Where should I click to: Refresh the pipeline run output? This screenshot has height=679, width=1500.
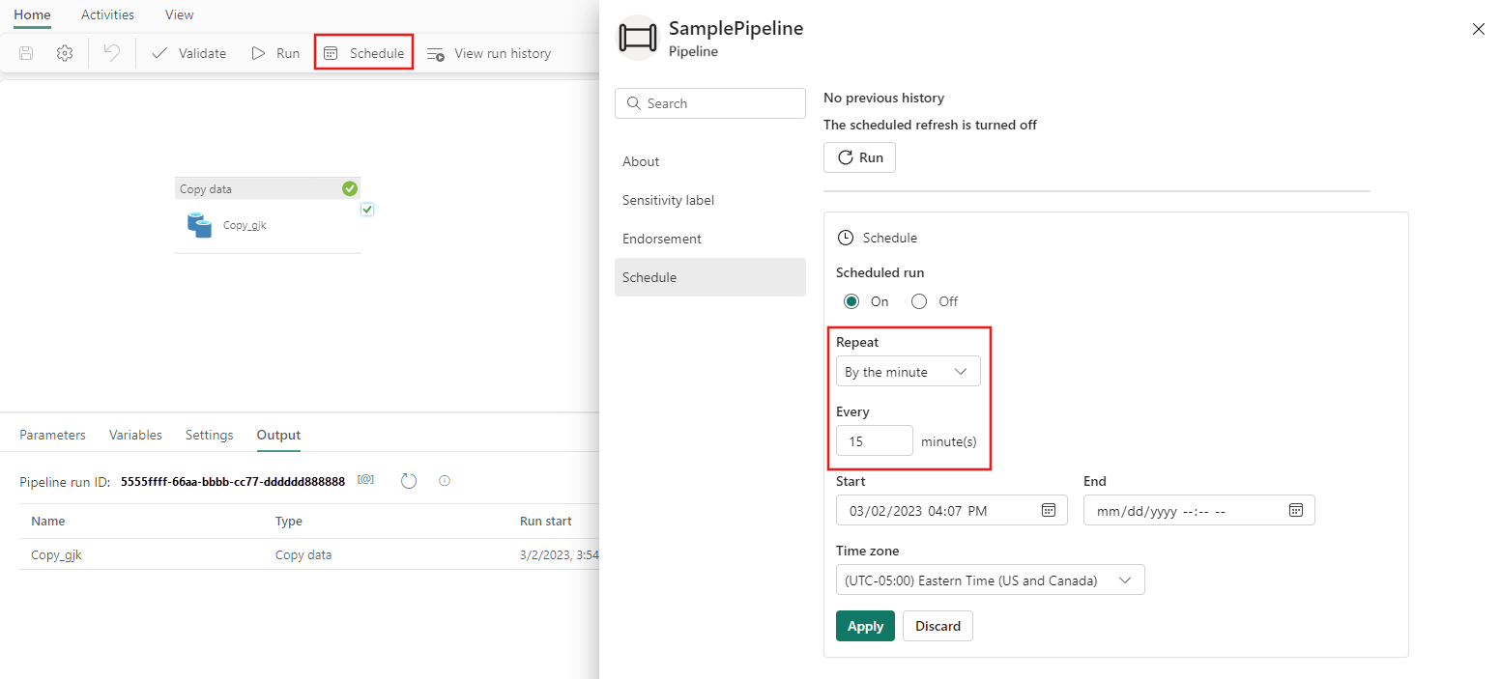point(409,480)
